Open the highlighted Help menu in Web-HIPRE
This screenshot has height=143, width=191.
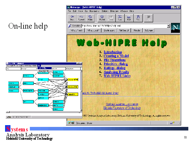pyautogui.click(x=39, y=66)
